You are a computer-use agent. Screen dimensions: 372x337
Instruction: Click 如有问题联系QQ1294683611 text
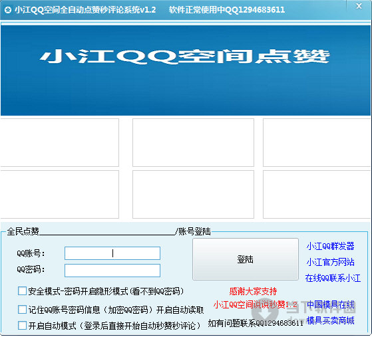tap(256, 323)
